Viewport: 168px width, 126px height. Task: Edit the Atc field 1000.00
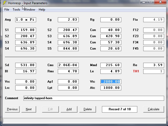pos(111,88)
